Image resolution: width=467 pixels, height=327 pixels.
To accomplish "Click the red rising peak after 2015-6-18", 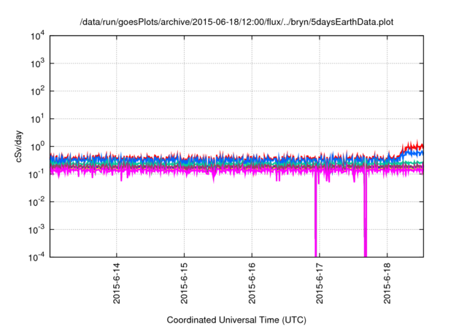I will 412,146.
